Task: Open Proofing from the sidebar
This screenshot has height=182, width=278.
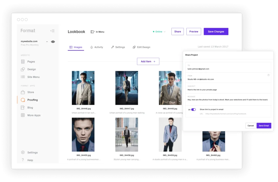Action: (32, 100)
